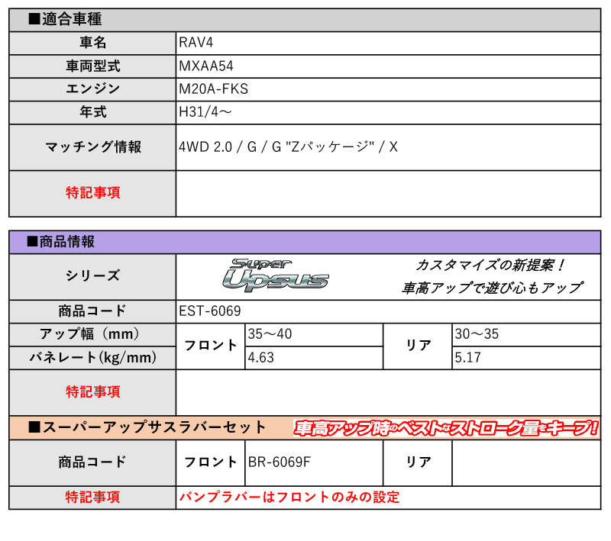
Task: Select the アップ幅（mm） label cell
Action: coord(92,334)
